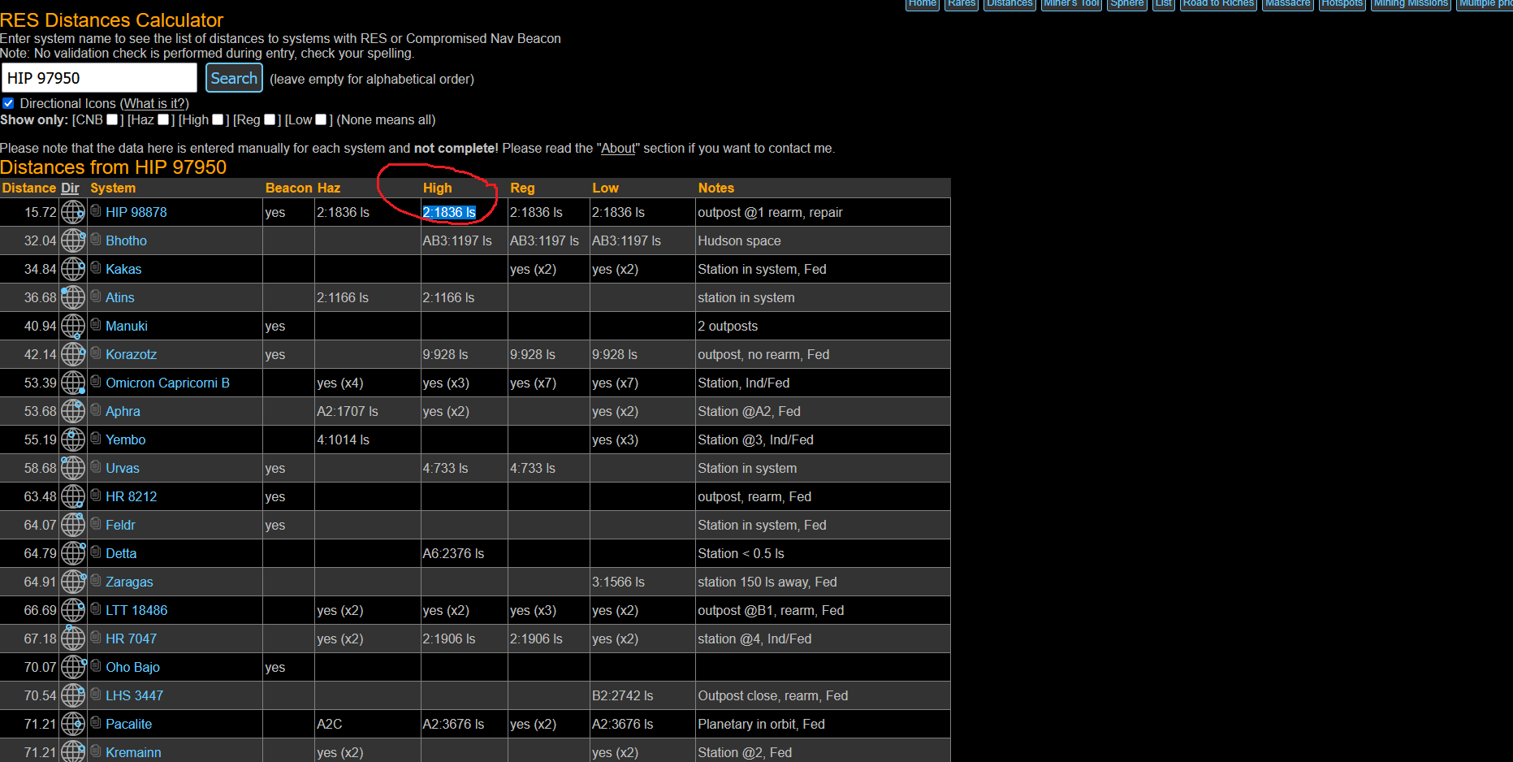Copy the Manuki system name icon
The width and height of the screenshot is (1513, 762).
click(x=96, y=325)
